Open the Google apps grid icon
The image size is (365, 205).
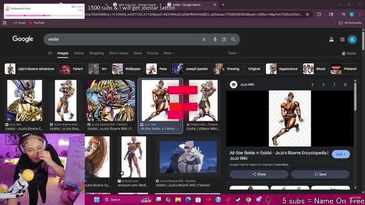click(342, 40)
